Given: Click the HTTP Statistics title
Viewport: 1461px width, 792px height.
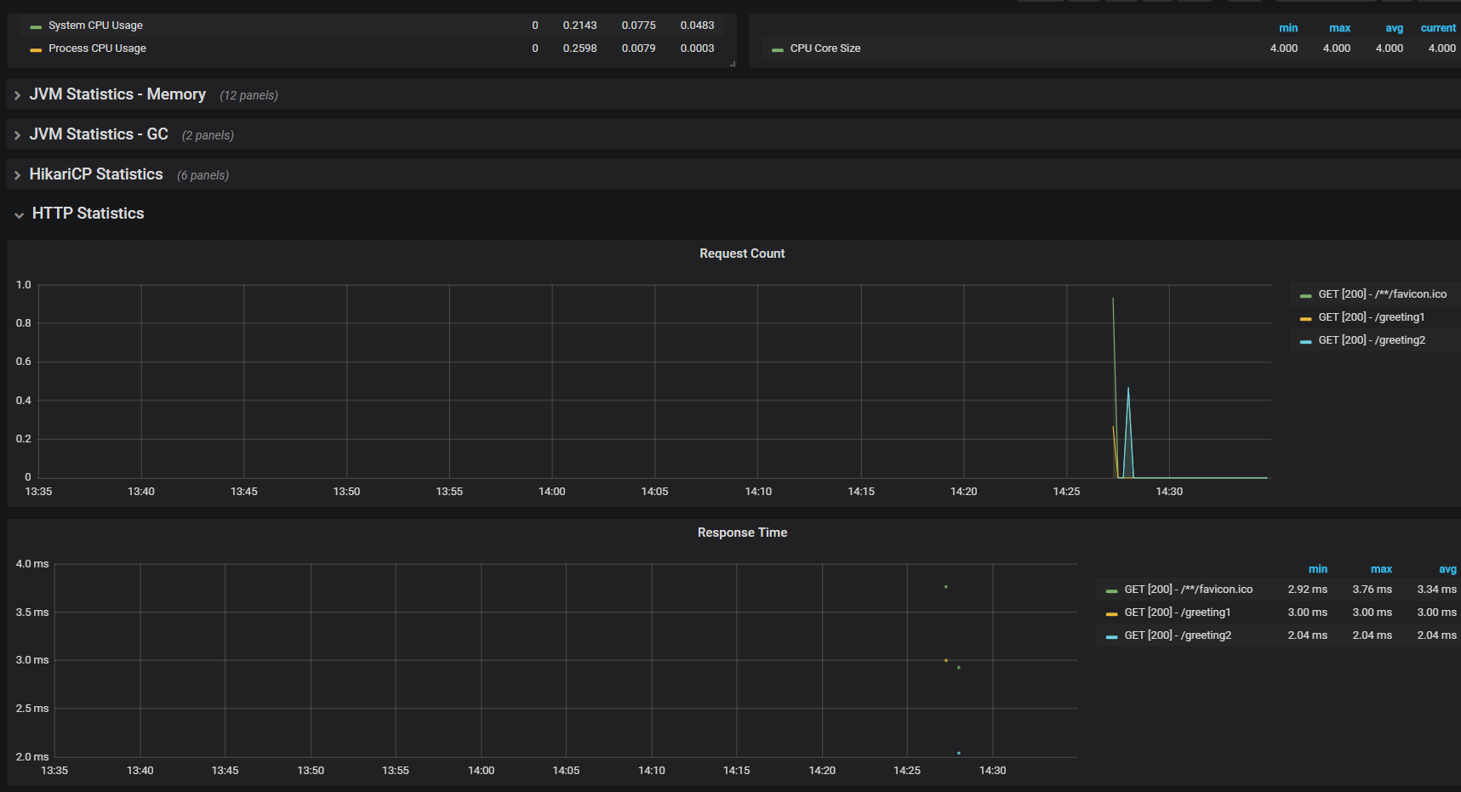Looking at the screenshot, I should (x=88, y=214).
